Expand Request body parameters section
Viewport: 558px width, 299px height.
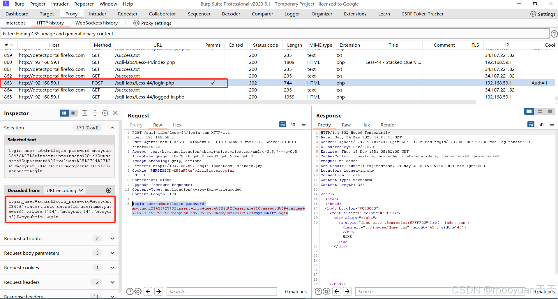click(112, 253)
